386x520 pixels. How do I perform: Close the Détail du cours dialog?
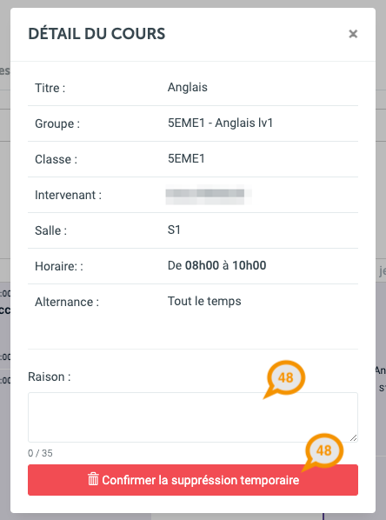353,34
